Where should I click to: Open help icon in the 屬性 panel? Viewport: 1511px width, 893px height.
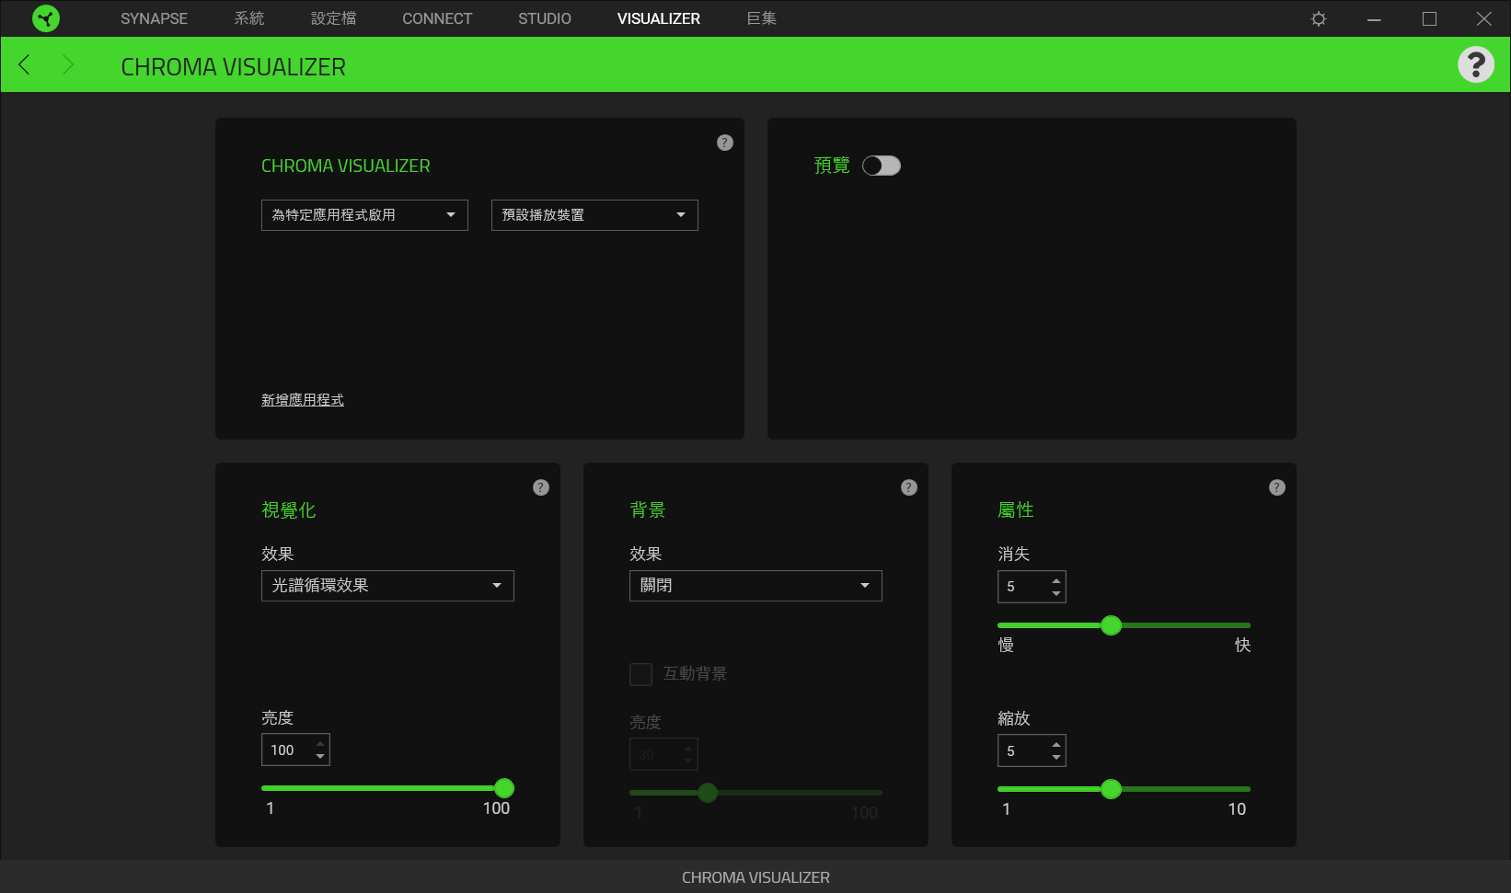click(1276, 487)
